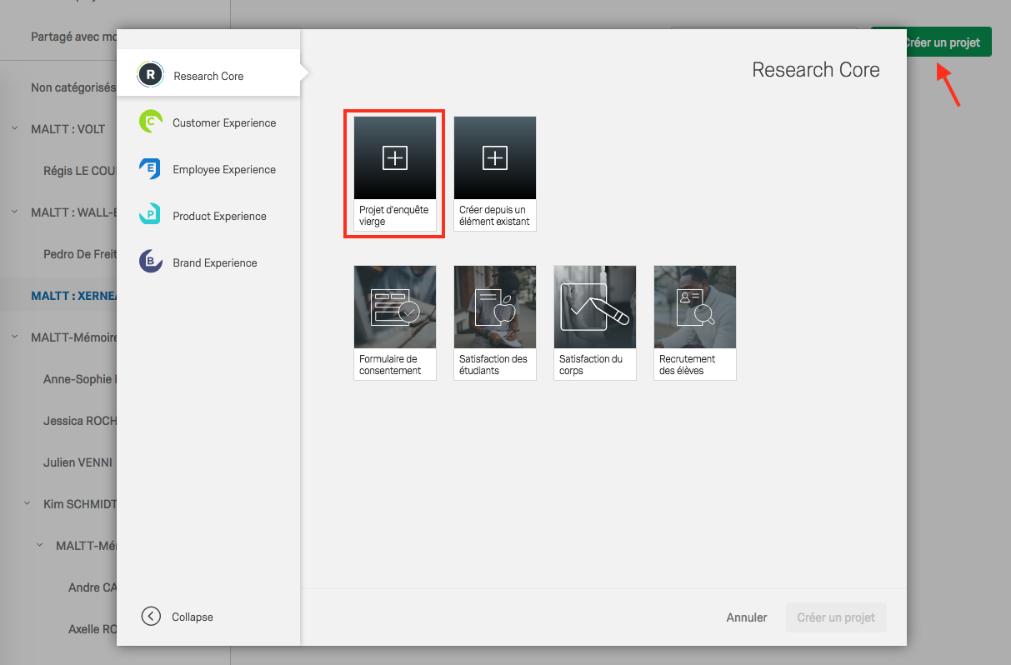Click the dialog's Créer un projet button

(836, 617)
